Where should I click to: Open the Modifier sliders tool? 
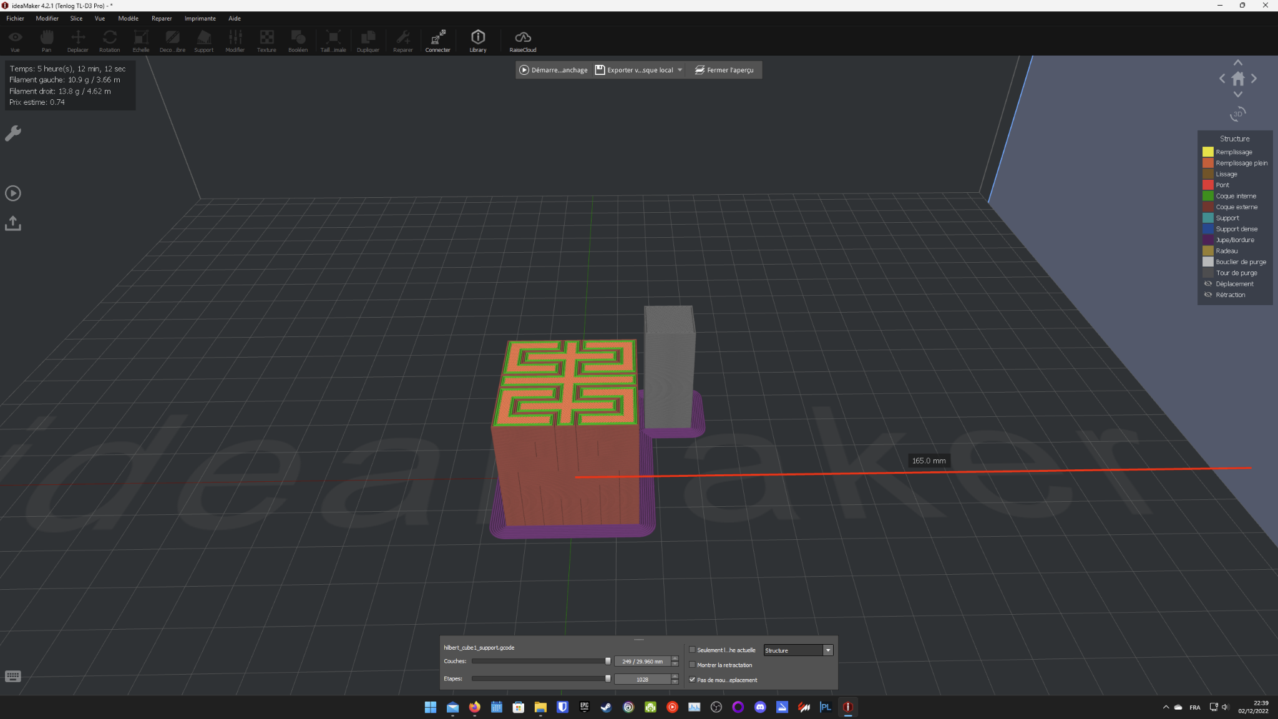pyautogui.click(x=235, y=41)
